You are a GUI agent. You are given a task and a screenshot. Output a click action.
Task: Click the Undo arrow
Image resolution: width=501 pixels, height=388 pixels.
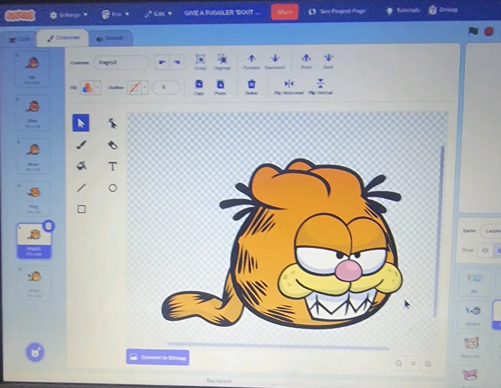coord(162,62)
